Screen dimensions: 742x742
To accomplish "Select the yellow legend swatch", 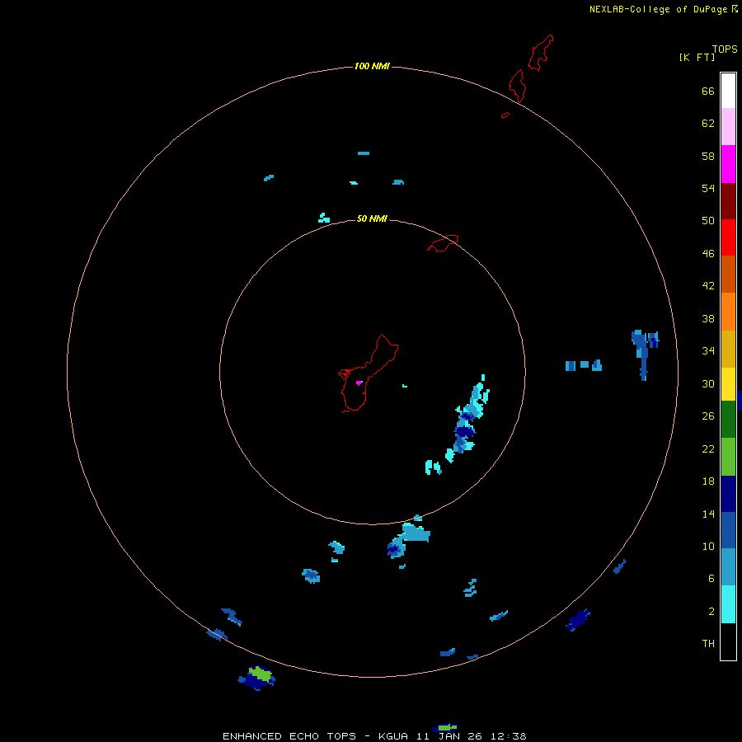I will (728, 384).
